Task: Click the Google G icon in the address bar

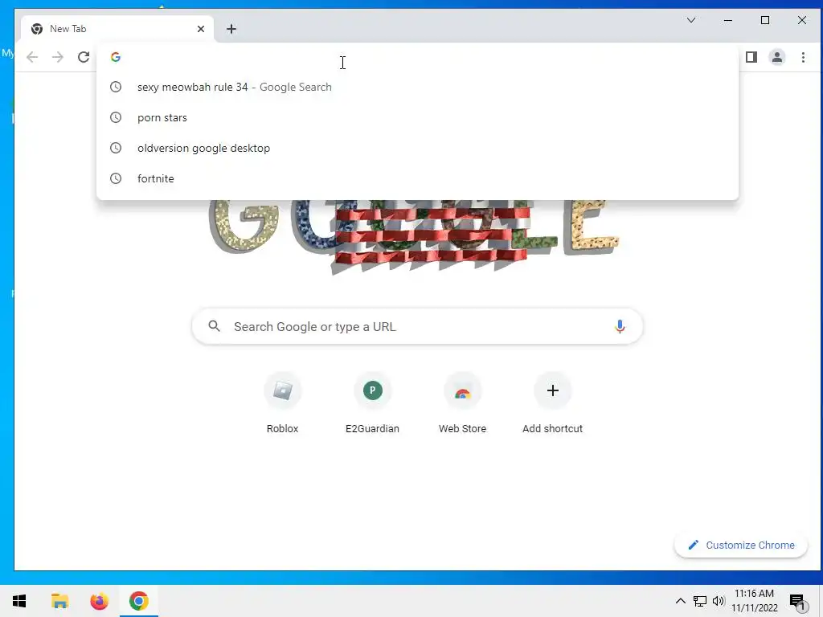Action: (116, 57)
